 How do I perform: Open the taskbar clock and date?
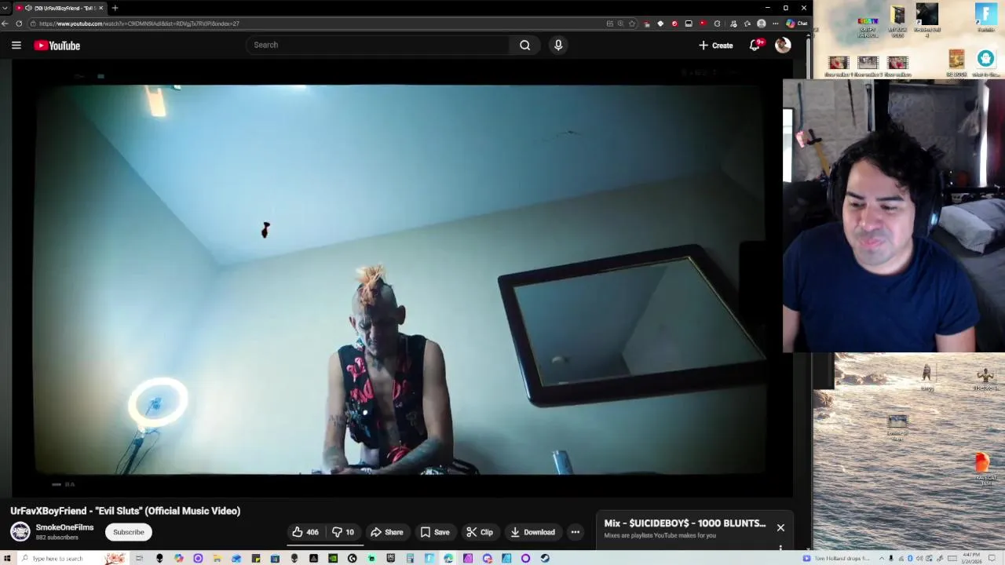coord(973,558)
